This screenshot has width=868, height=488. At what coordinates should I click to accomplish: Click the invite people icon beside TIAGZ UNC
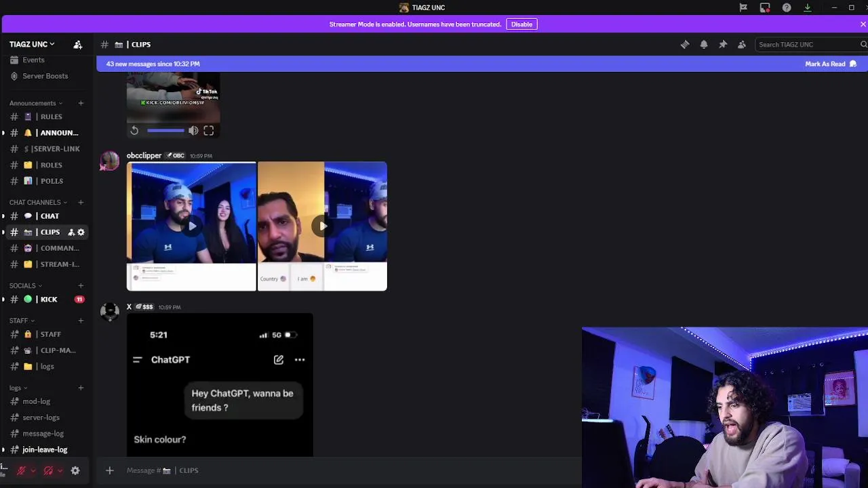pyautogui.click(x=78, y=44)
